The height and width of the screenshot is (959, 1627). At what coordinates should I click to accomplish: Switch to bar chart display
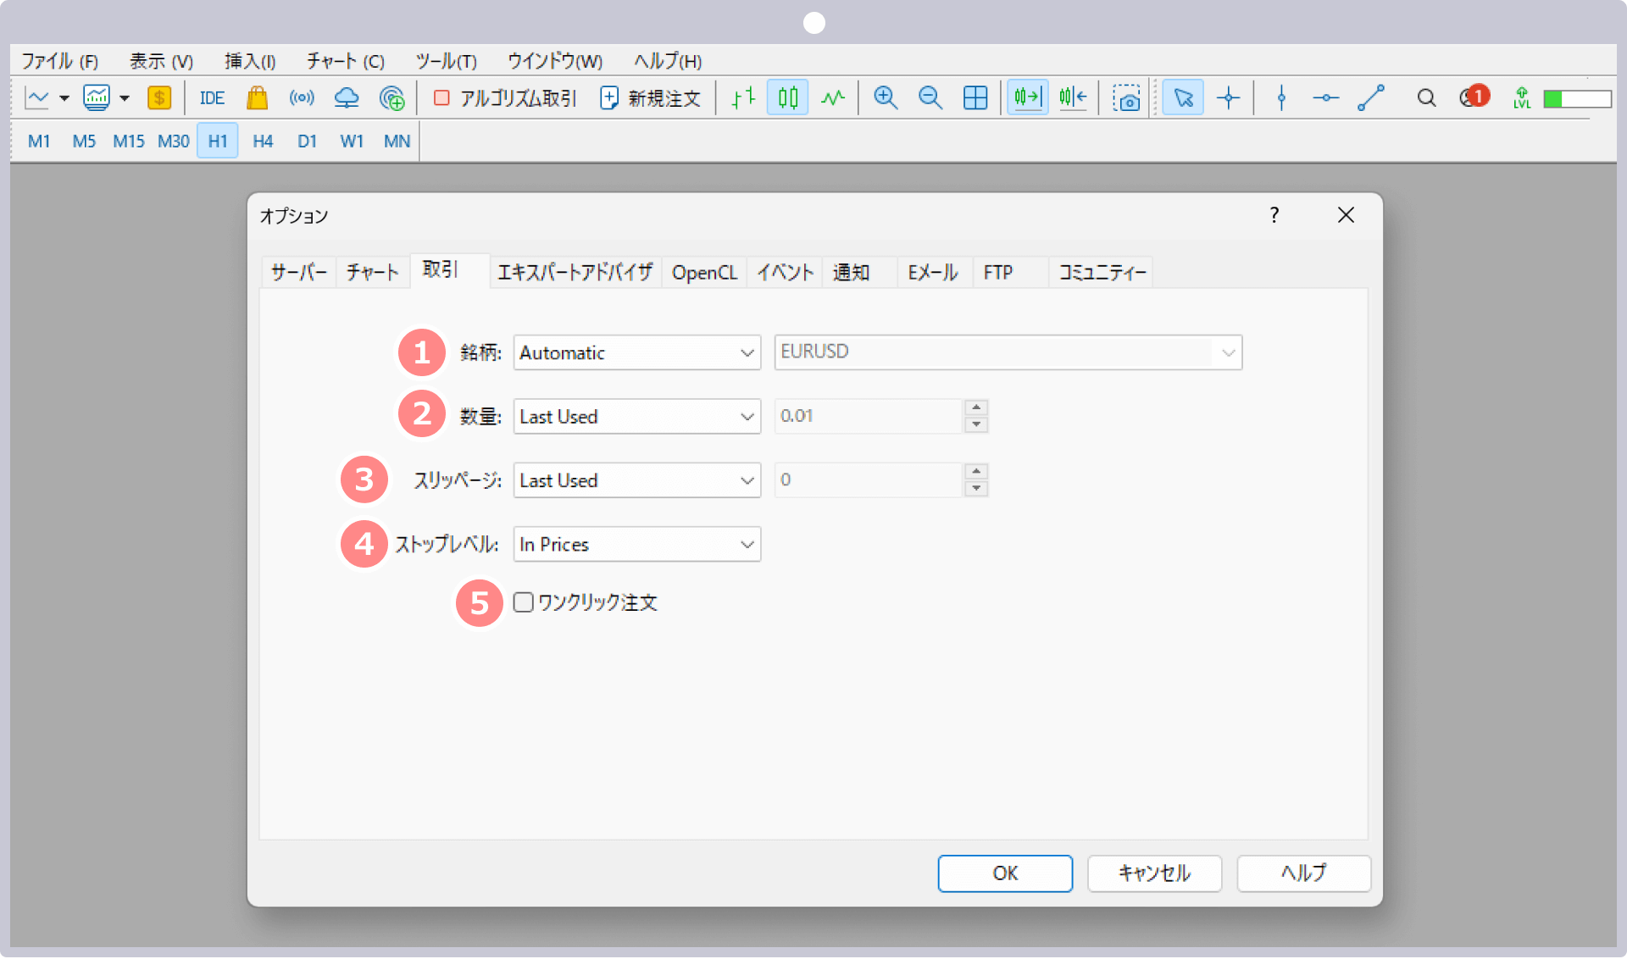point(743,98)
